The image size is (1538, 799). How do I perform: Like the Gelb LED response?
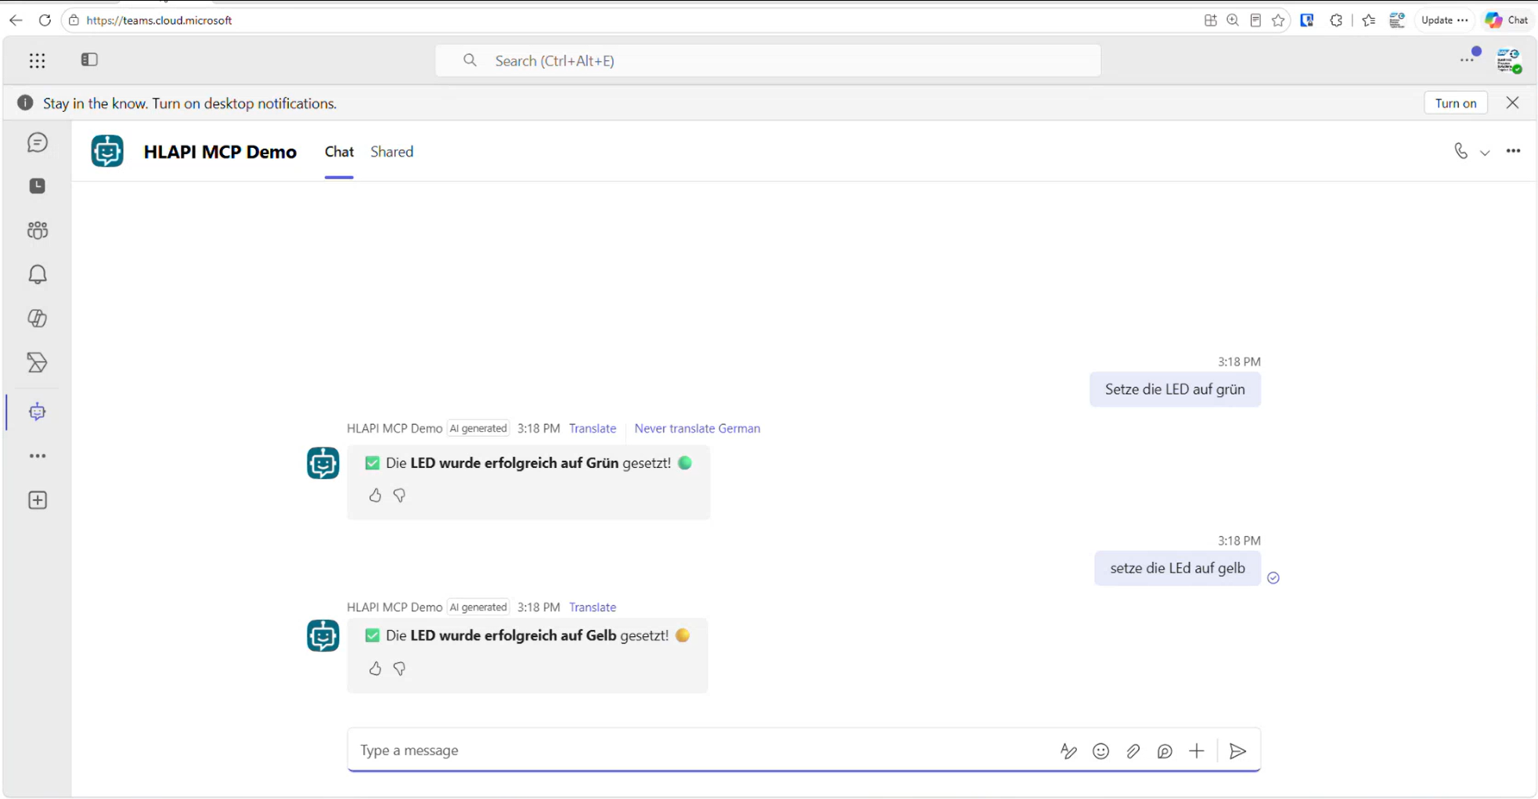click(375, 668)
